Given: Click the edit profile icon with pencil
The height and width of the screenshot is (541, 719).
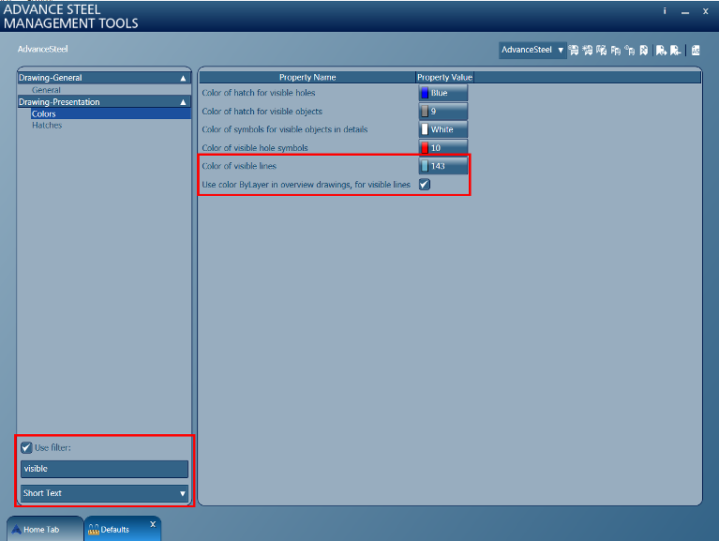Looking at the screenshot, I should 602,50.
